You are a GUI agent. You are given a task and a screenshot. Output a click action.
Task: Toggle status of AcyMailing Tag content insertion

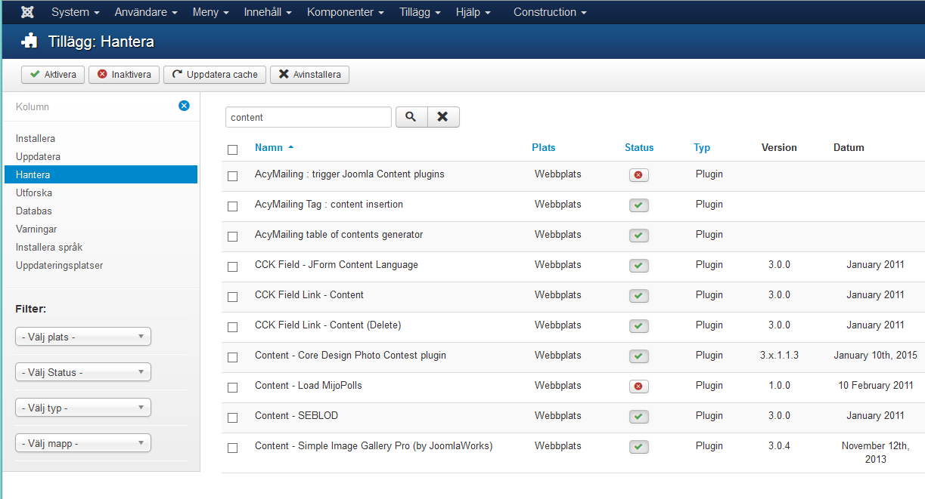(x=639, y=205)
